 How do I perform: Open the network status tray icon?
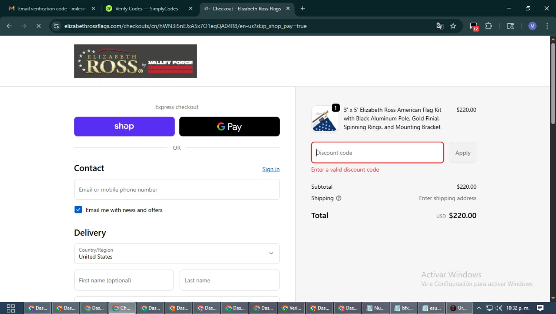489,308
